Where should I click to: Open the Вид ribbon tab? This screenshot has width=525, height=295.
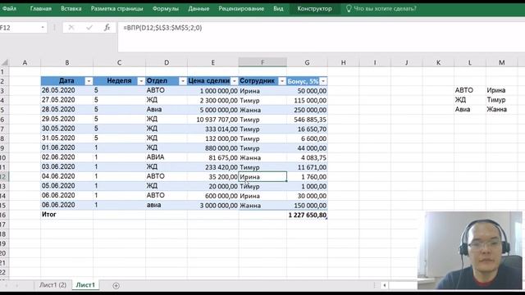(x=278, y=9)
